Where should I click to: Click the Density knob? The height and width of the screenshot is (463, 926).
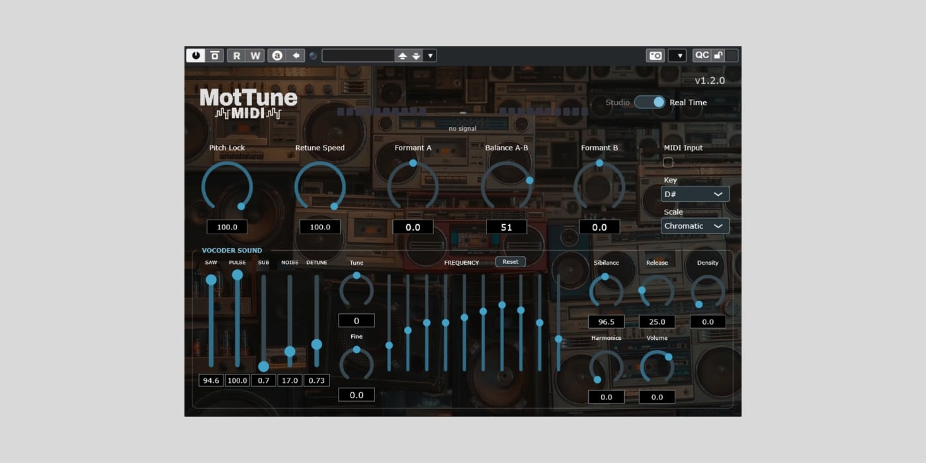[708, 291]
